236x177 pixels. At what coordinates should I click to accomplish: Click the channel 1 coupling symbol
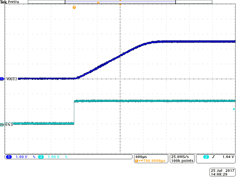34,157
